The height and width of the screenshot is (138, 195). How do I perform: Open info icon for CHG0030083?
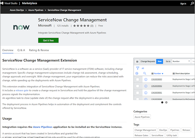[146, 80]
